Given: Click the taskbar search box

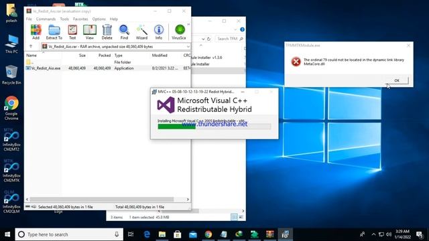Looking at the screenshot, I should click(69, 234).
